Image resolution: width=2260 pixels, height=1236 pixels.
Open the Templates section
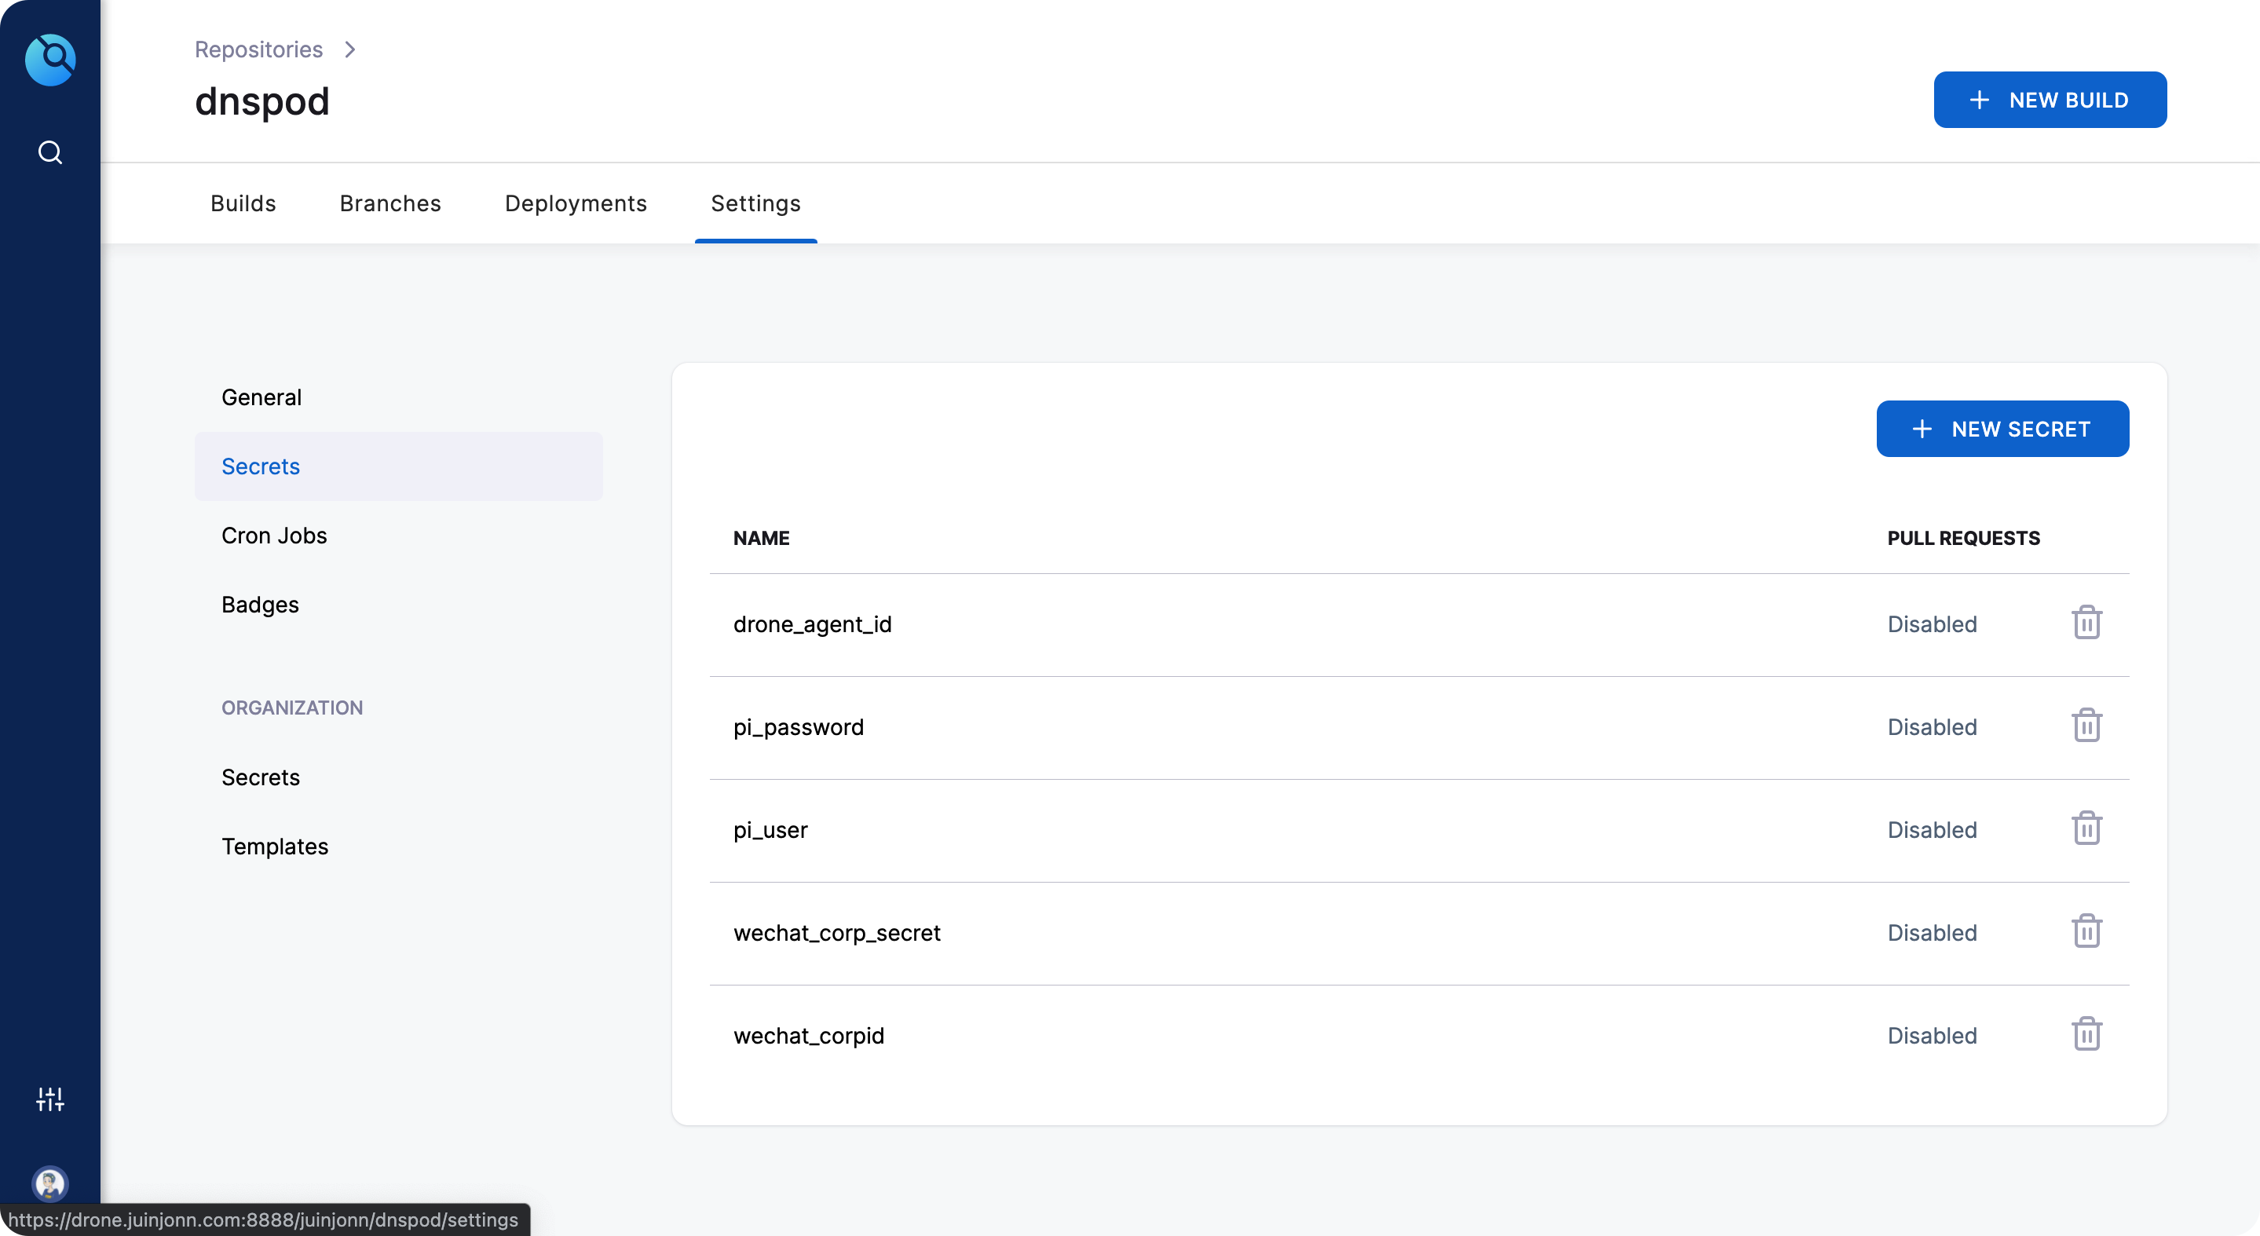pos(274,846)
